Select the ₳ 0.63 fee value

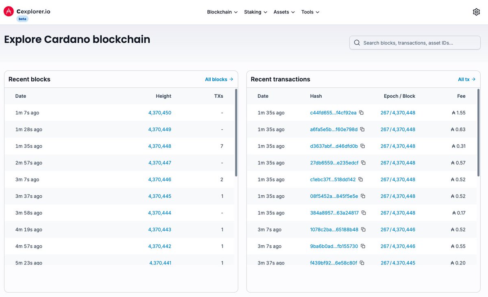pyautogui.click(x=458, y=129)
